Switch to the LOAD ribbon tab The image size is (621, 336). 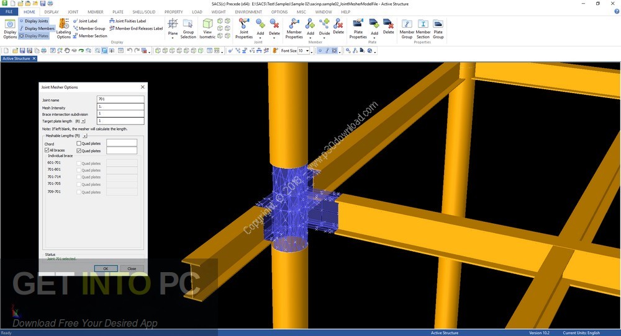click(197, 12)
